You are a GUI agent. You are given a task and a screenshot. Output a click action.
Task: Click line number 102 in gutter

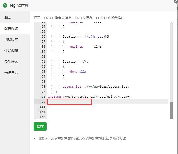42,117
